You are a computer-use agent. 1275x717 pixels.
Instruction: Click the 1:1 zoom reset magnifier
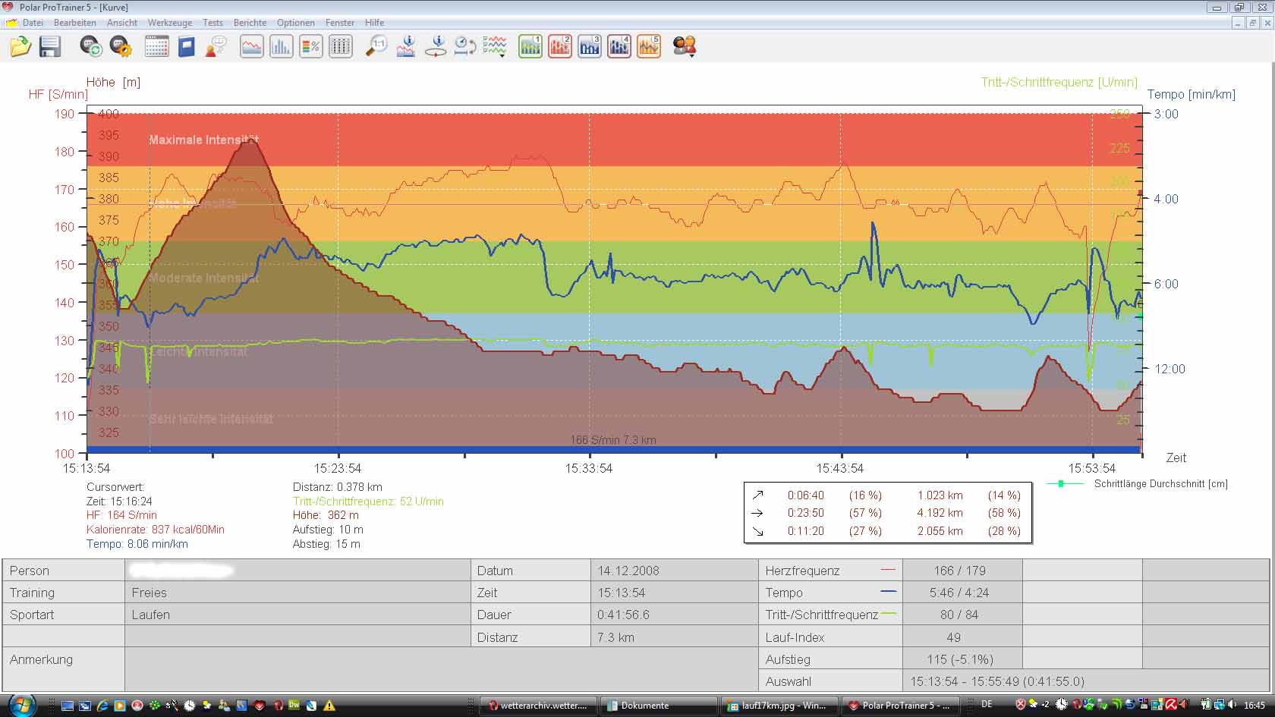tap(376, 47)
